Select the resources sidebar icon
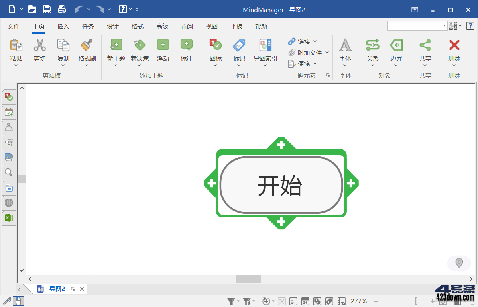The image size is (478, 307). (8, 127)
